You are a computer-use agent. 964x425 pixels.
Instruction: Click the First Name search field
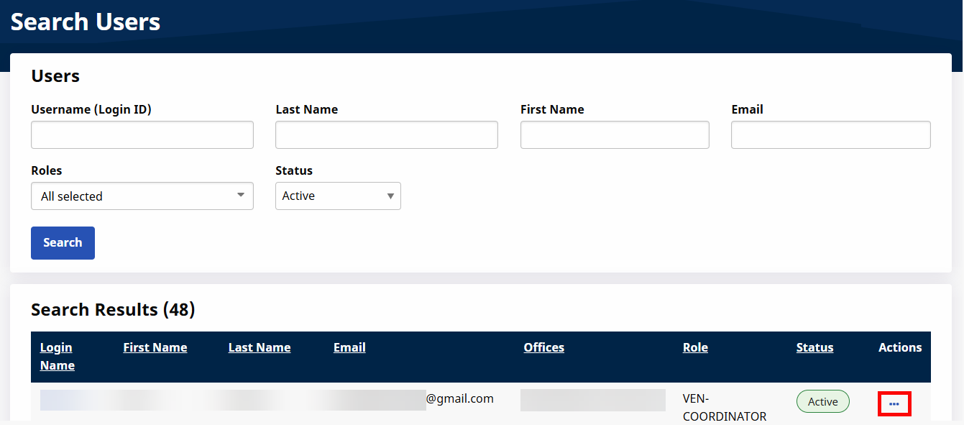[615, 135]
